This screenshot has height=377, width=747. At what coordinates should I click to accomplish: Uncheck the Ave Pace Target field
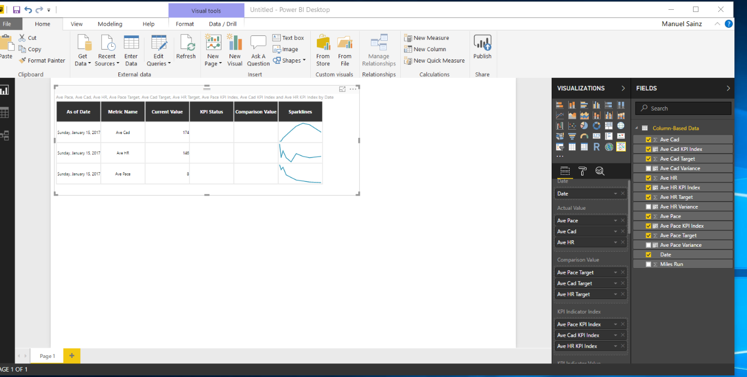[x=648, y=235]
